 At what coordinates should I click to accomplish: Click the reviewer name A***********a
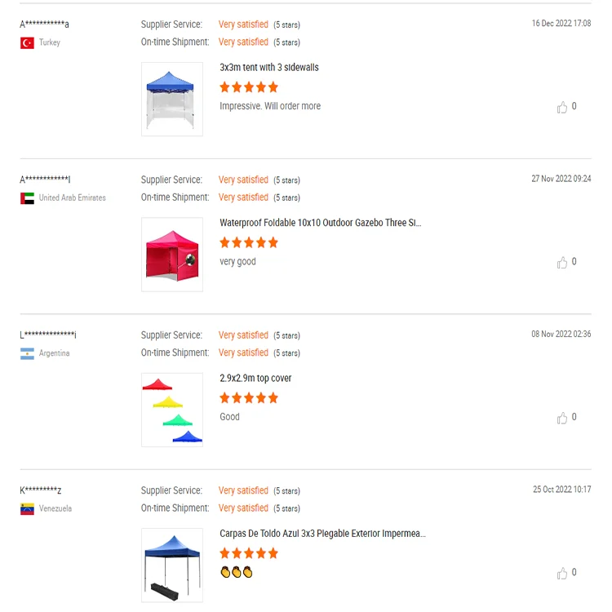click(44, 24)
